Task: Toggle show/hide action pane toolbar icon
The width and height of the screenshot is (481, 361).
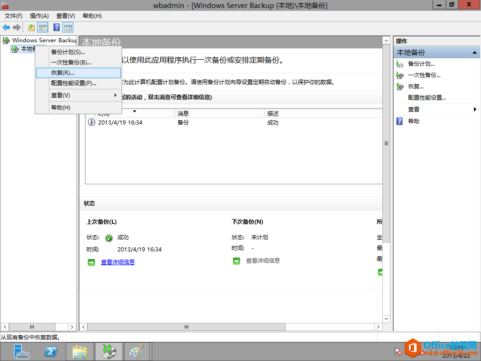Action: pyautogui.click(x=68, y=28)
